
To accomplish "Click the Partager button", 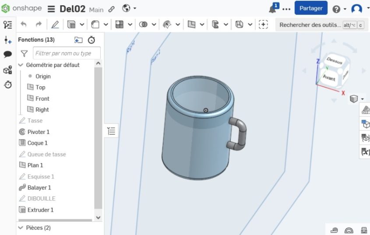I will [x=310, y=8].
